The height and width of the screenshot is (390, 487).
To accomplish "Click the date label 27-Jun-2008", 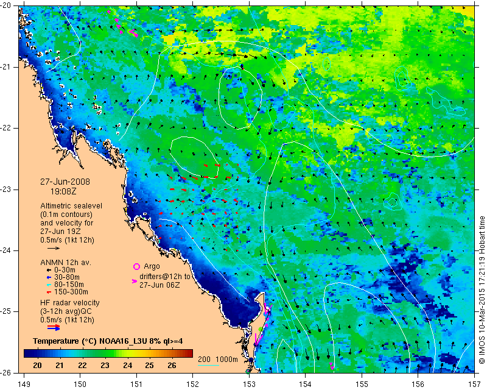I will pyautogui.click(x=65, y=182).
